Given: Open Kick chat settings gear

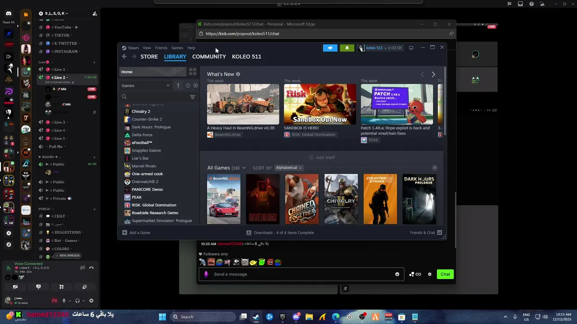Looking at the screenshot, I should 430,274.
